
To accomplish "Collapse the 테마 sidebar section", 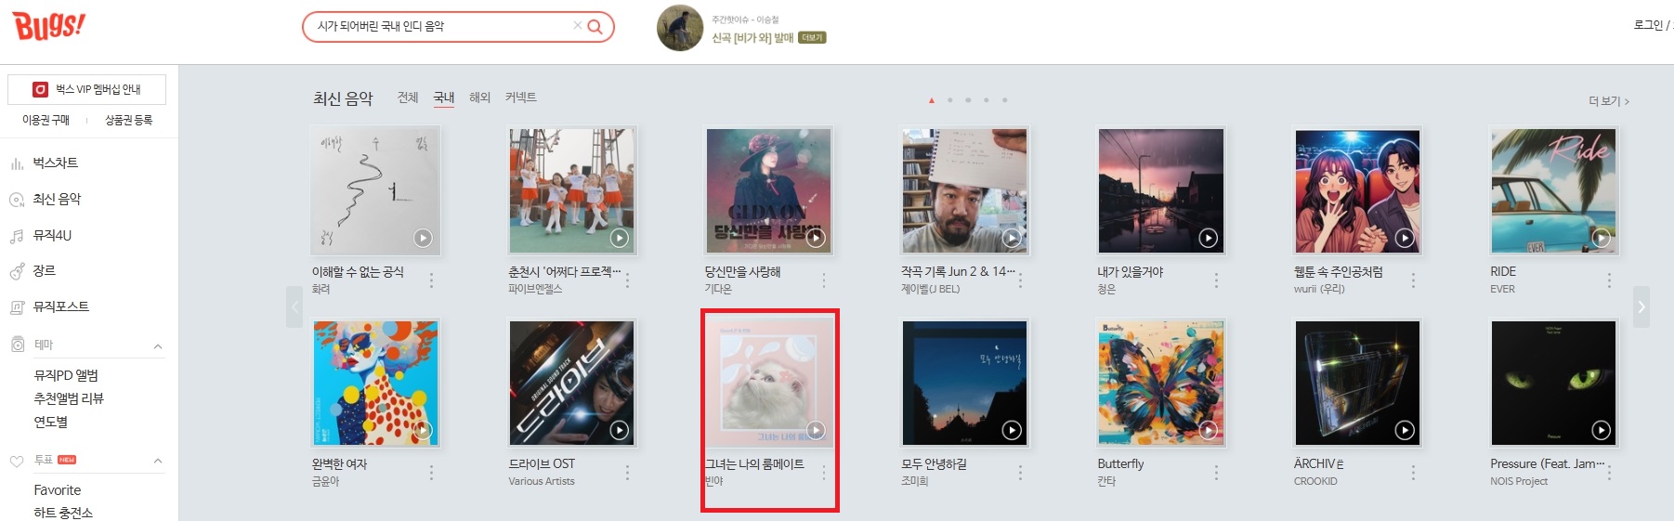I will coord(158,346).
